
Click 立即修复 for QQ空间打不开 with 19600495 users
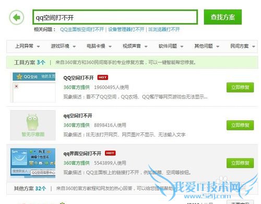click(240, 87)
